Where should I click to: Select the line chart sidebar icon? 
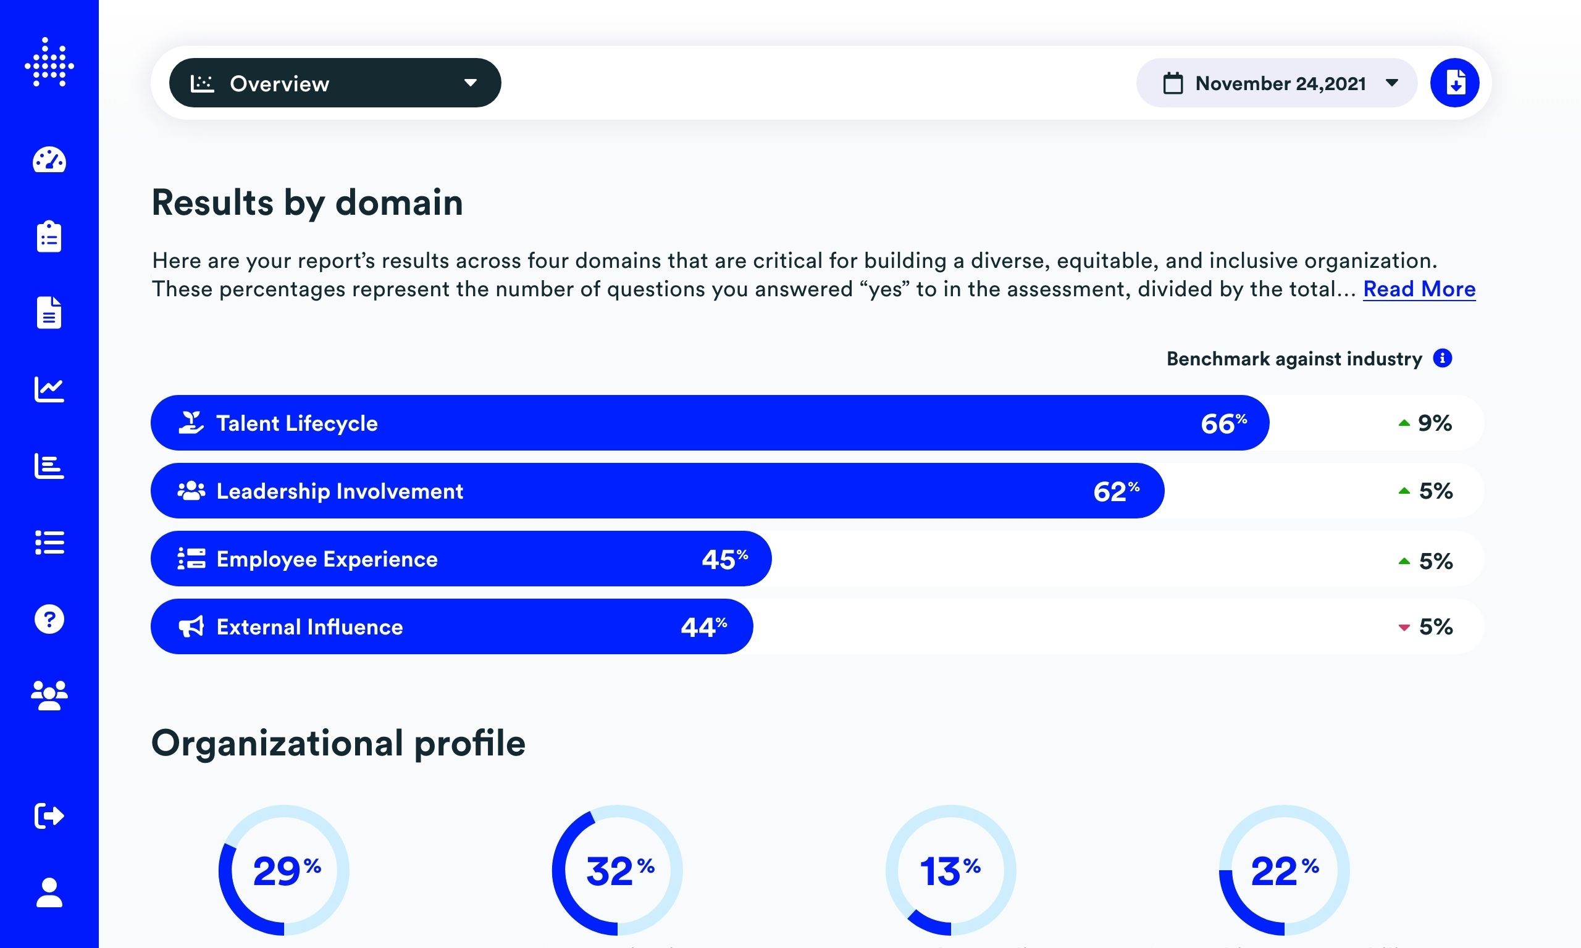point(49,389)
